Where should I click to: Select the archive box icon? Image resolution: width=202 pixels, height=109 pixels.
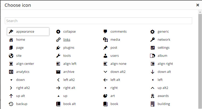(58, 72)
